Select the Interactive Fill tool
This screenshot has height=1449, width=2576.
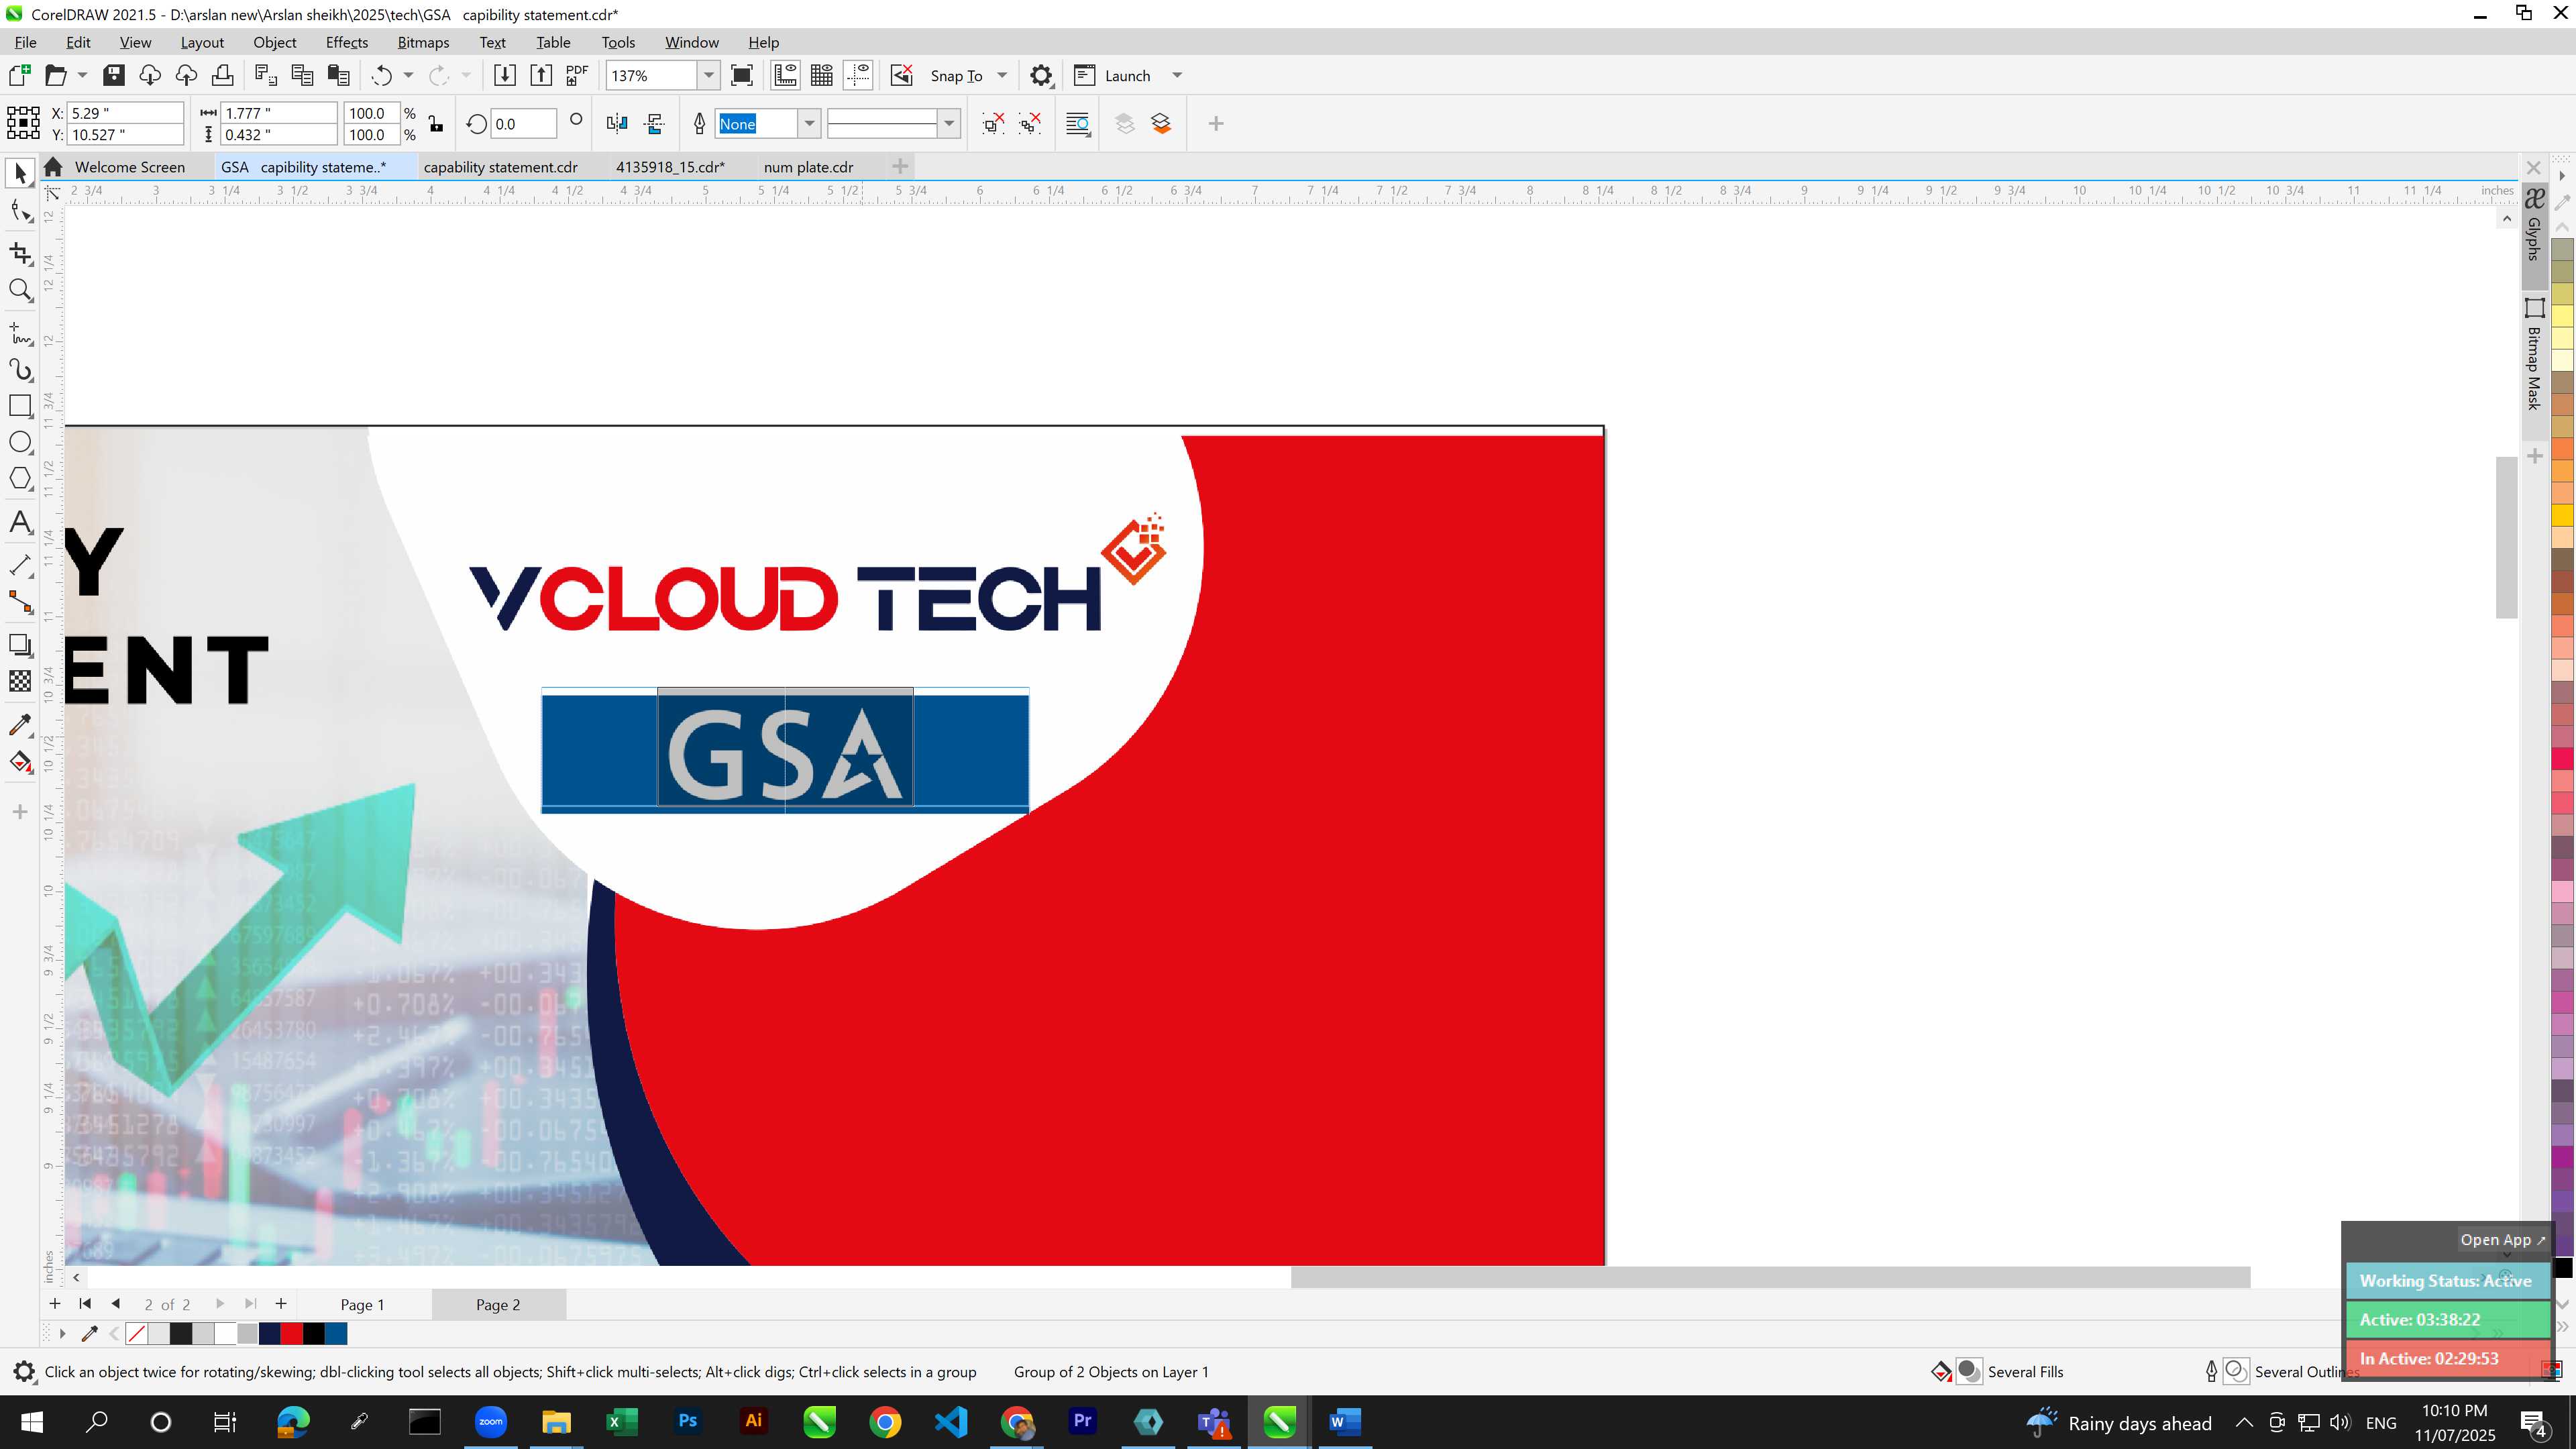click(x=20, y=762)
